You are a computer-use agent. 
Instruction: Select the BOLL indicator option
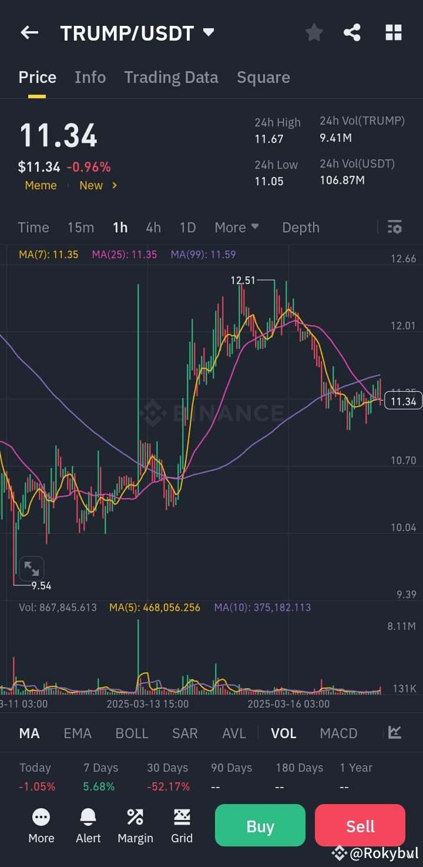(132, 733)
